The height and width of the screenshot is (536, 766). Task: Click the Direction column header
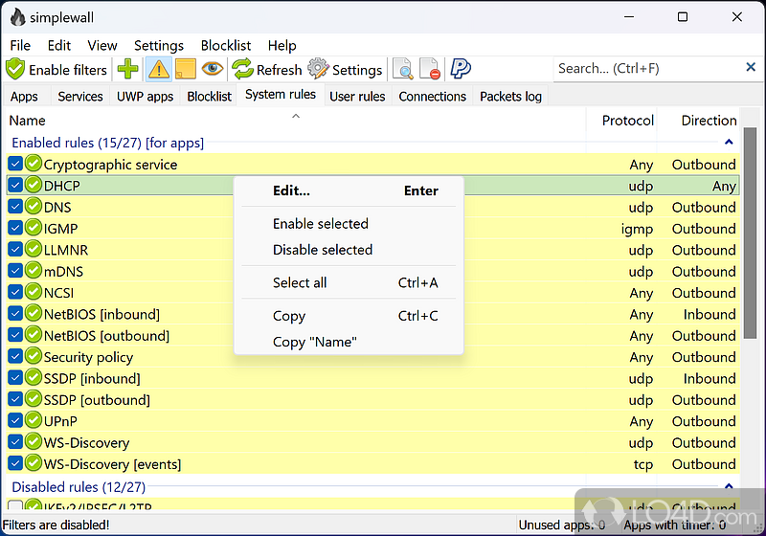click(x=699, y=121)
